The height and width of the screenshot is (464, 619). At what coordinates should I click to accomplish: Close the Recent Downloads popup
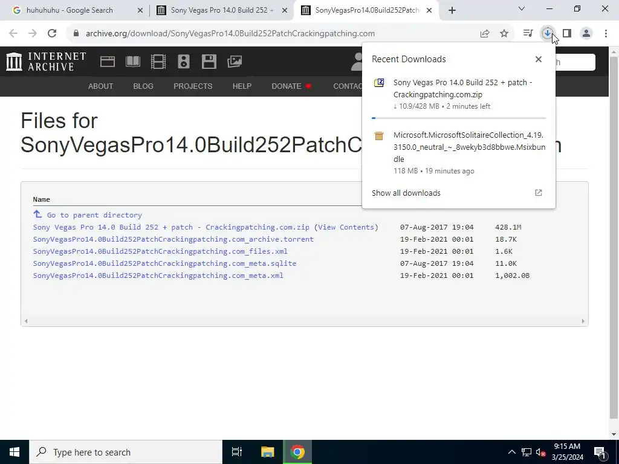tap(539, 59)
